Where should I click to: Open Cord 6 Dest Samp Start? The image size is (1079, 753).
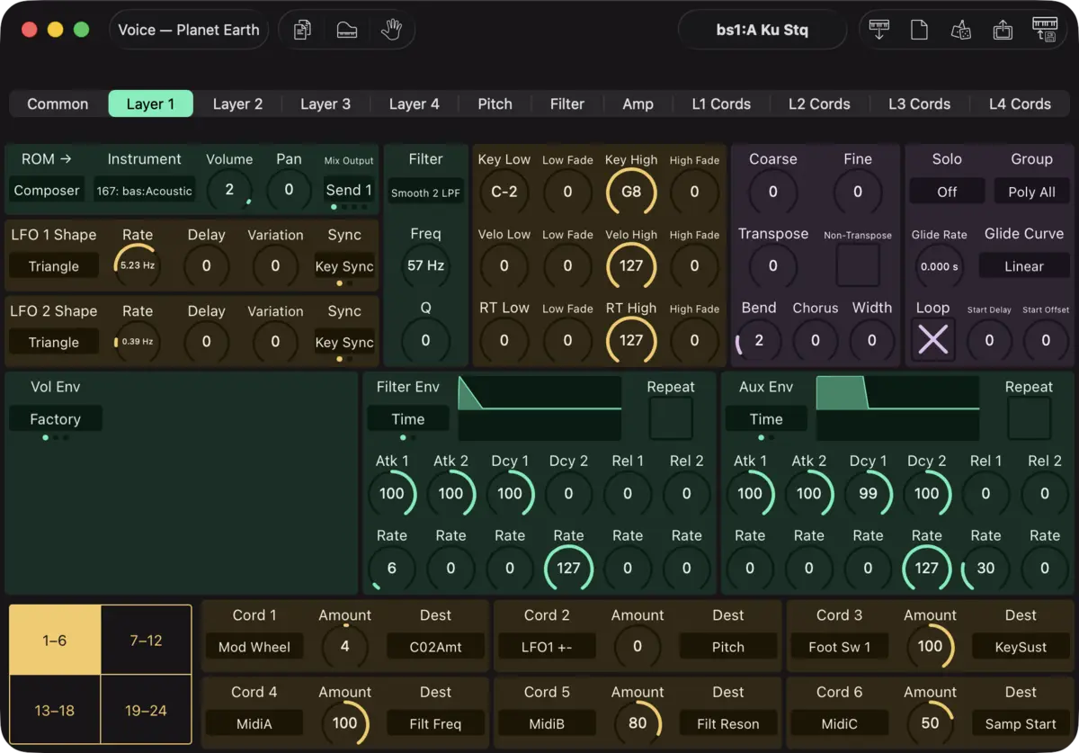[x=1021, y=722]
